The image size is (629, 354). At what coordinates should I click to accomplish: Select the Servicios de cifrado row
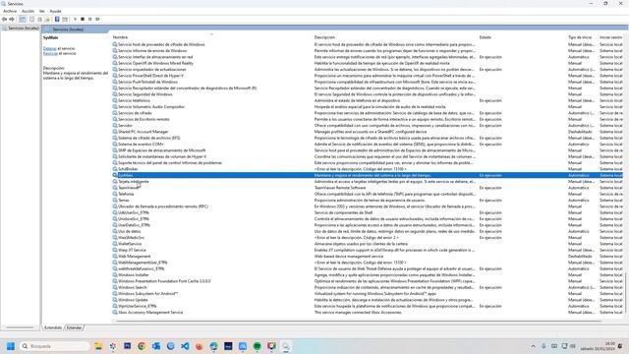(x=367, y=113)
